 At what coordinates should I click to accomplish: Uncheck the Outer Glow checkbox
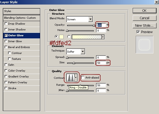click(x=6, y=35)
